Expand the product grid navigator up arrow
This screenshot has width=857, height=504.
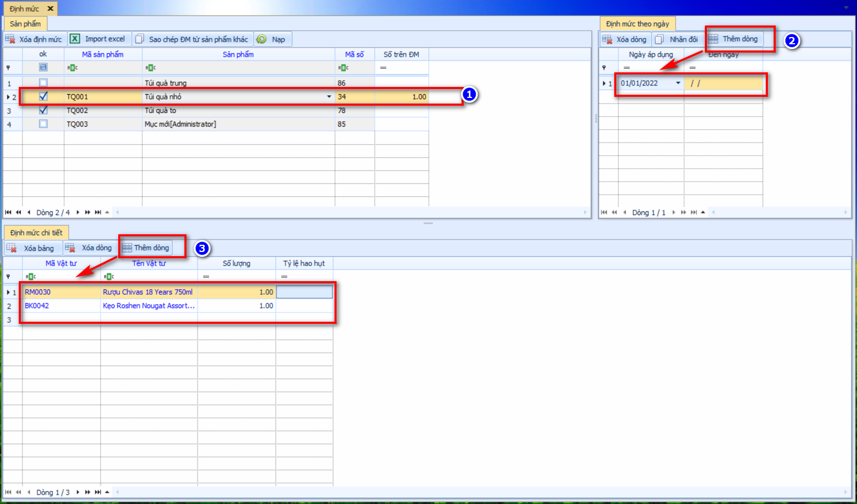pos(107,212)
